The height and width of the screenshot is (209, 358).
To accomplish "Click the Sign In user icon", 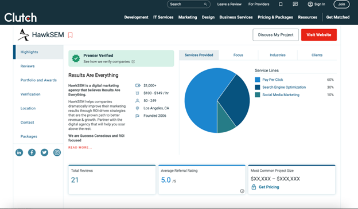I will coord(310,4).
